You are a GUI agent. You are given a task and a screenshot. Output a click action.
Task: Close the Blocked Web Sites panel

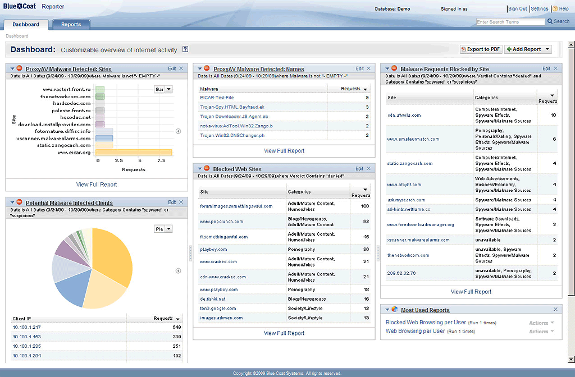coord(368,168)
